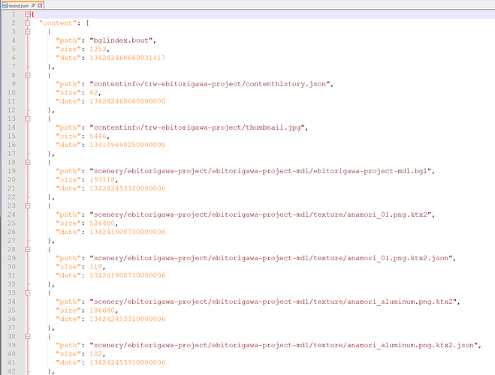Collapse the fold marker at line 3
This screenshot has height=375, width=495.
click(x=28, y=31)
